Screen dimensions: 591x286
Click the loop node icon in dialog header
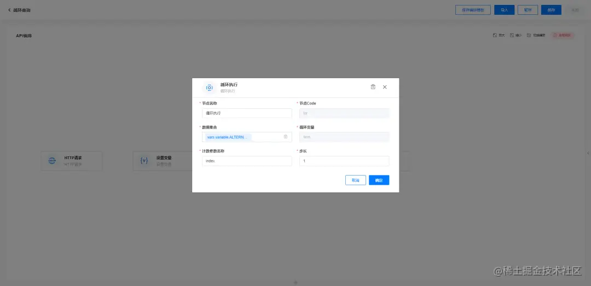210,88
